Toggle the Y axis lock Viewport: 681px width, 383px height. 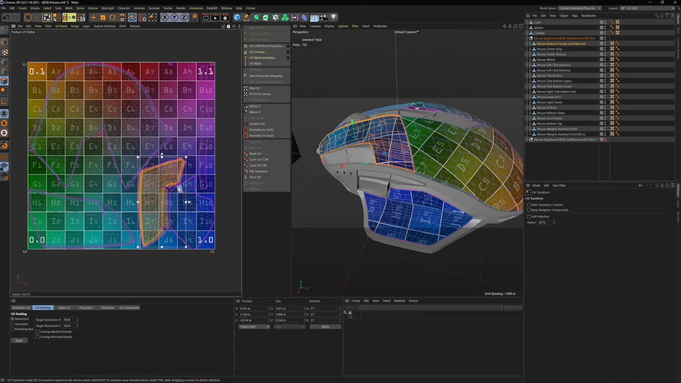tap(175, 17)
